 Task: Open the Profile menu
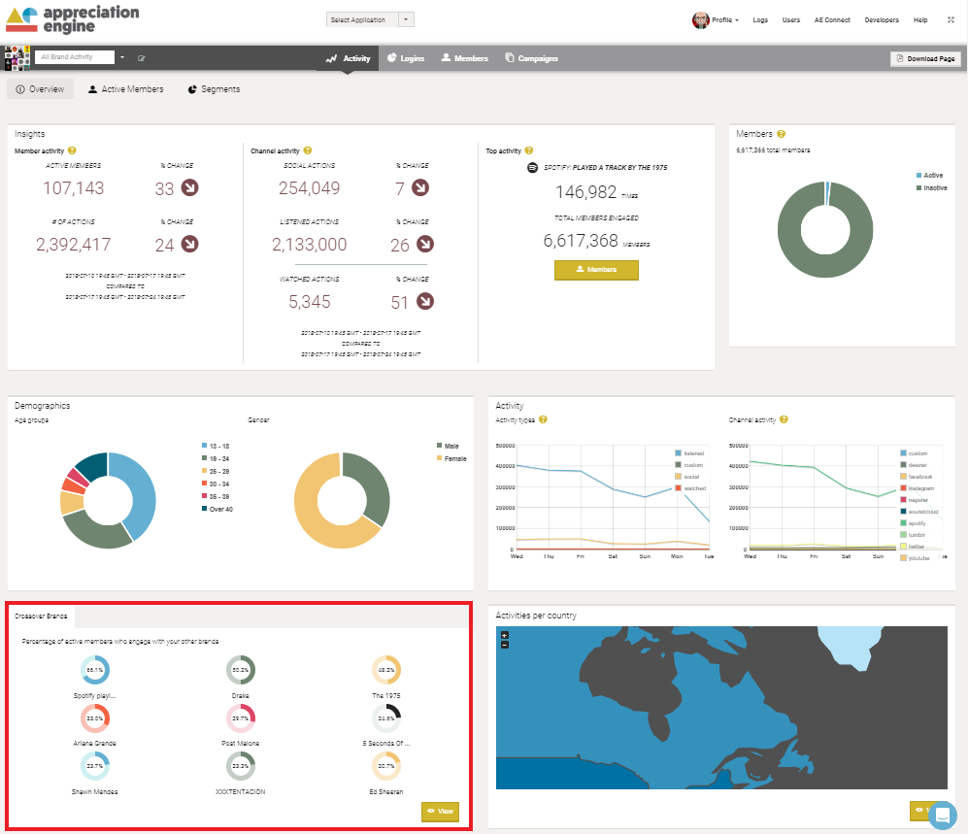[724, 20]
